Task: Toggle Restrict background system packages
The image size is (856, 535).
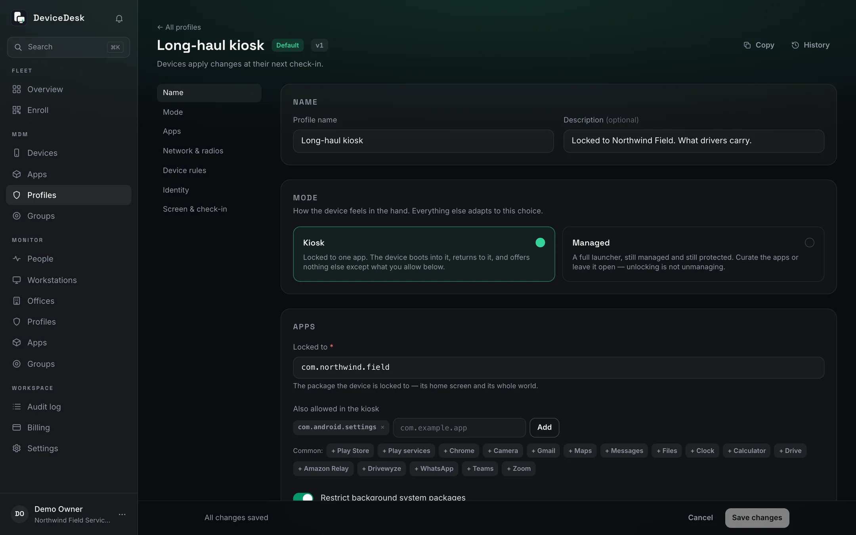Action: point(303,497)
